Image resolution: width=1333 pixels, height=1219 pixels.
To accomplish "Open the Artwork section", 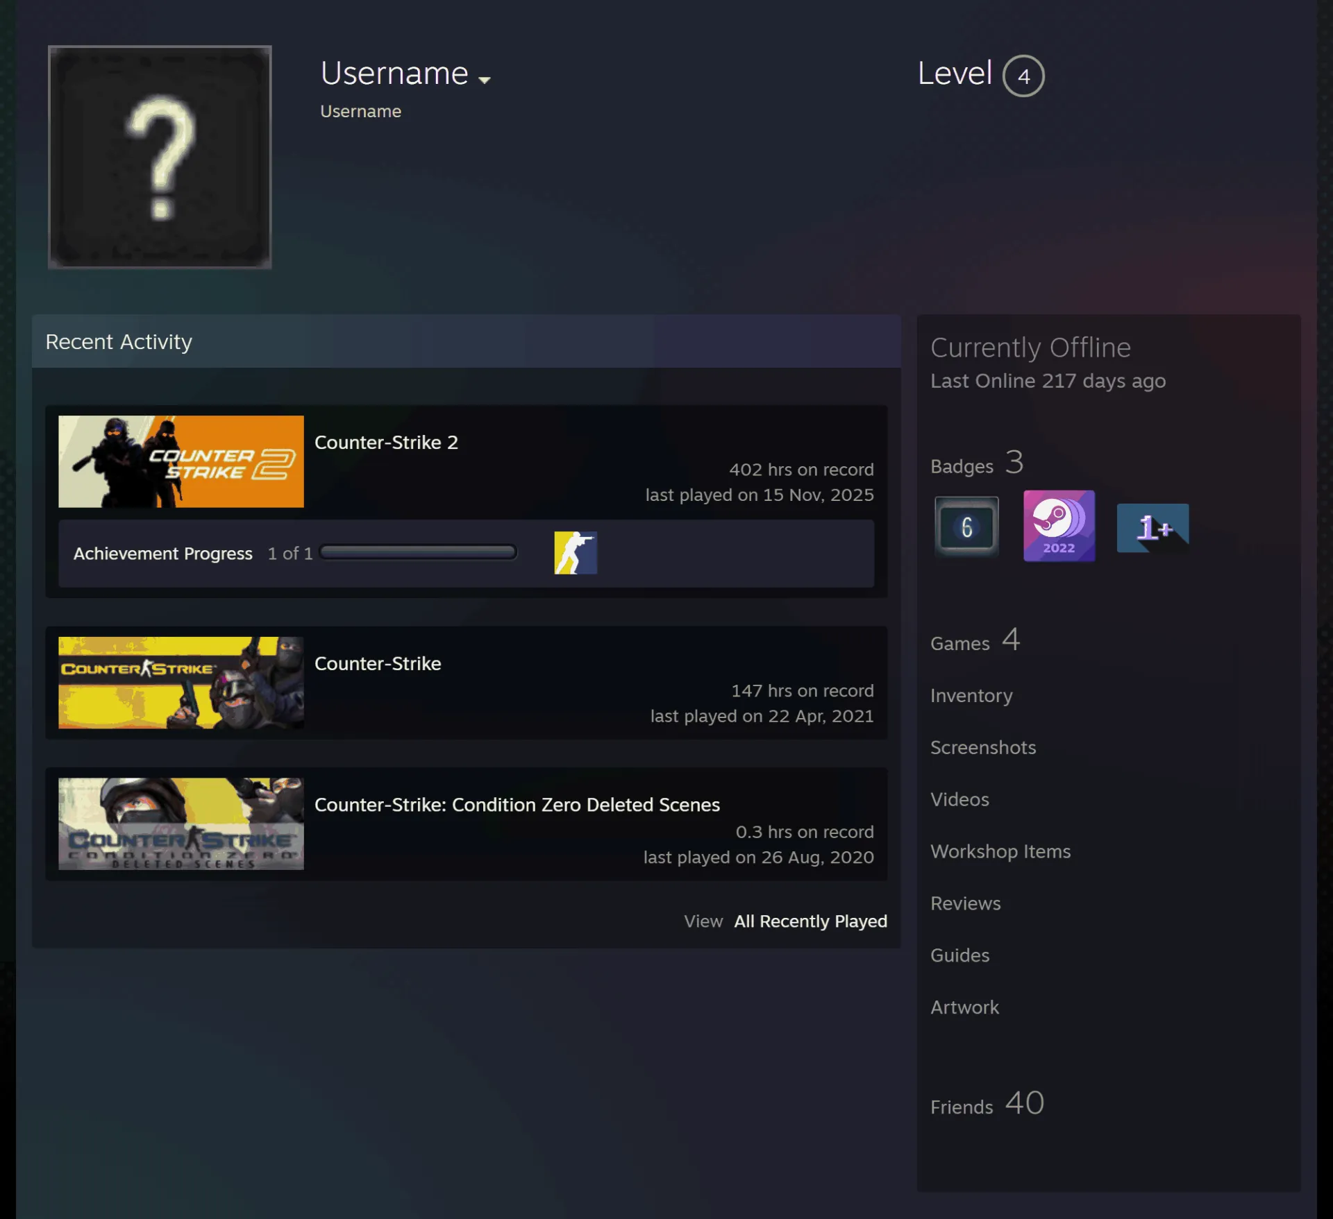I will (964, 1007).
